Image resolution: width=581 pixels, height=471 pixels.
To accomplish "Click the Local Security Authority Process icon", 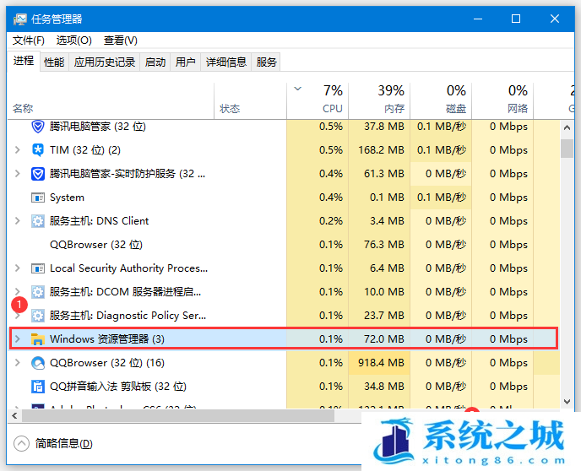I will click(37, 268).
